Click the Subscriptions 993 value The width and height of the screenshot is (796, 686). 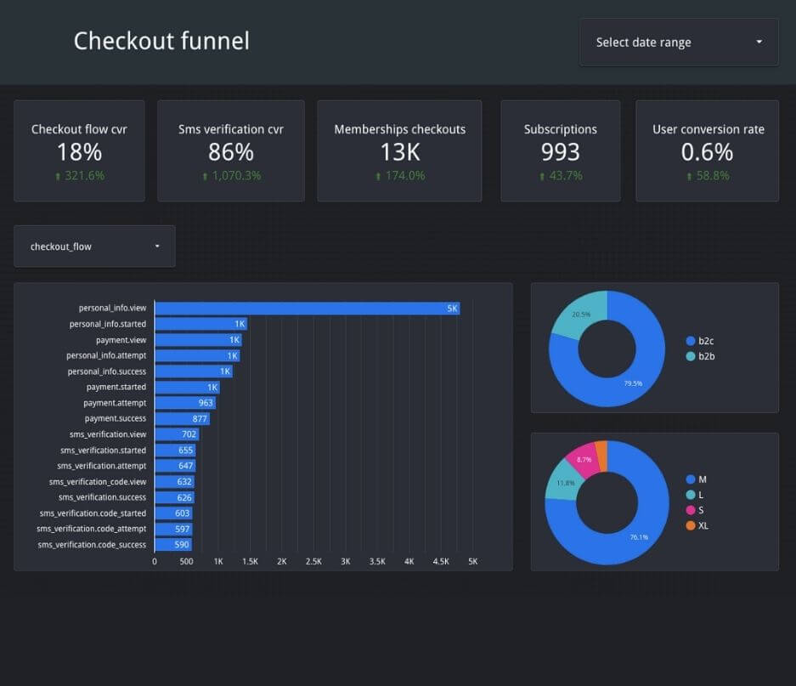coord(561,152)
